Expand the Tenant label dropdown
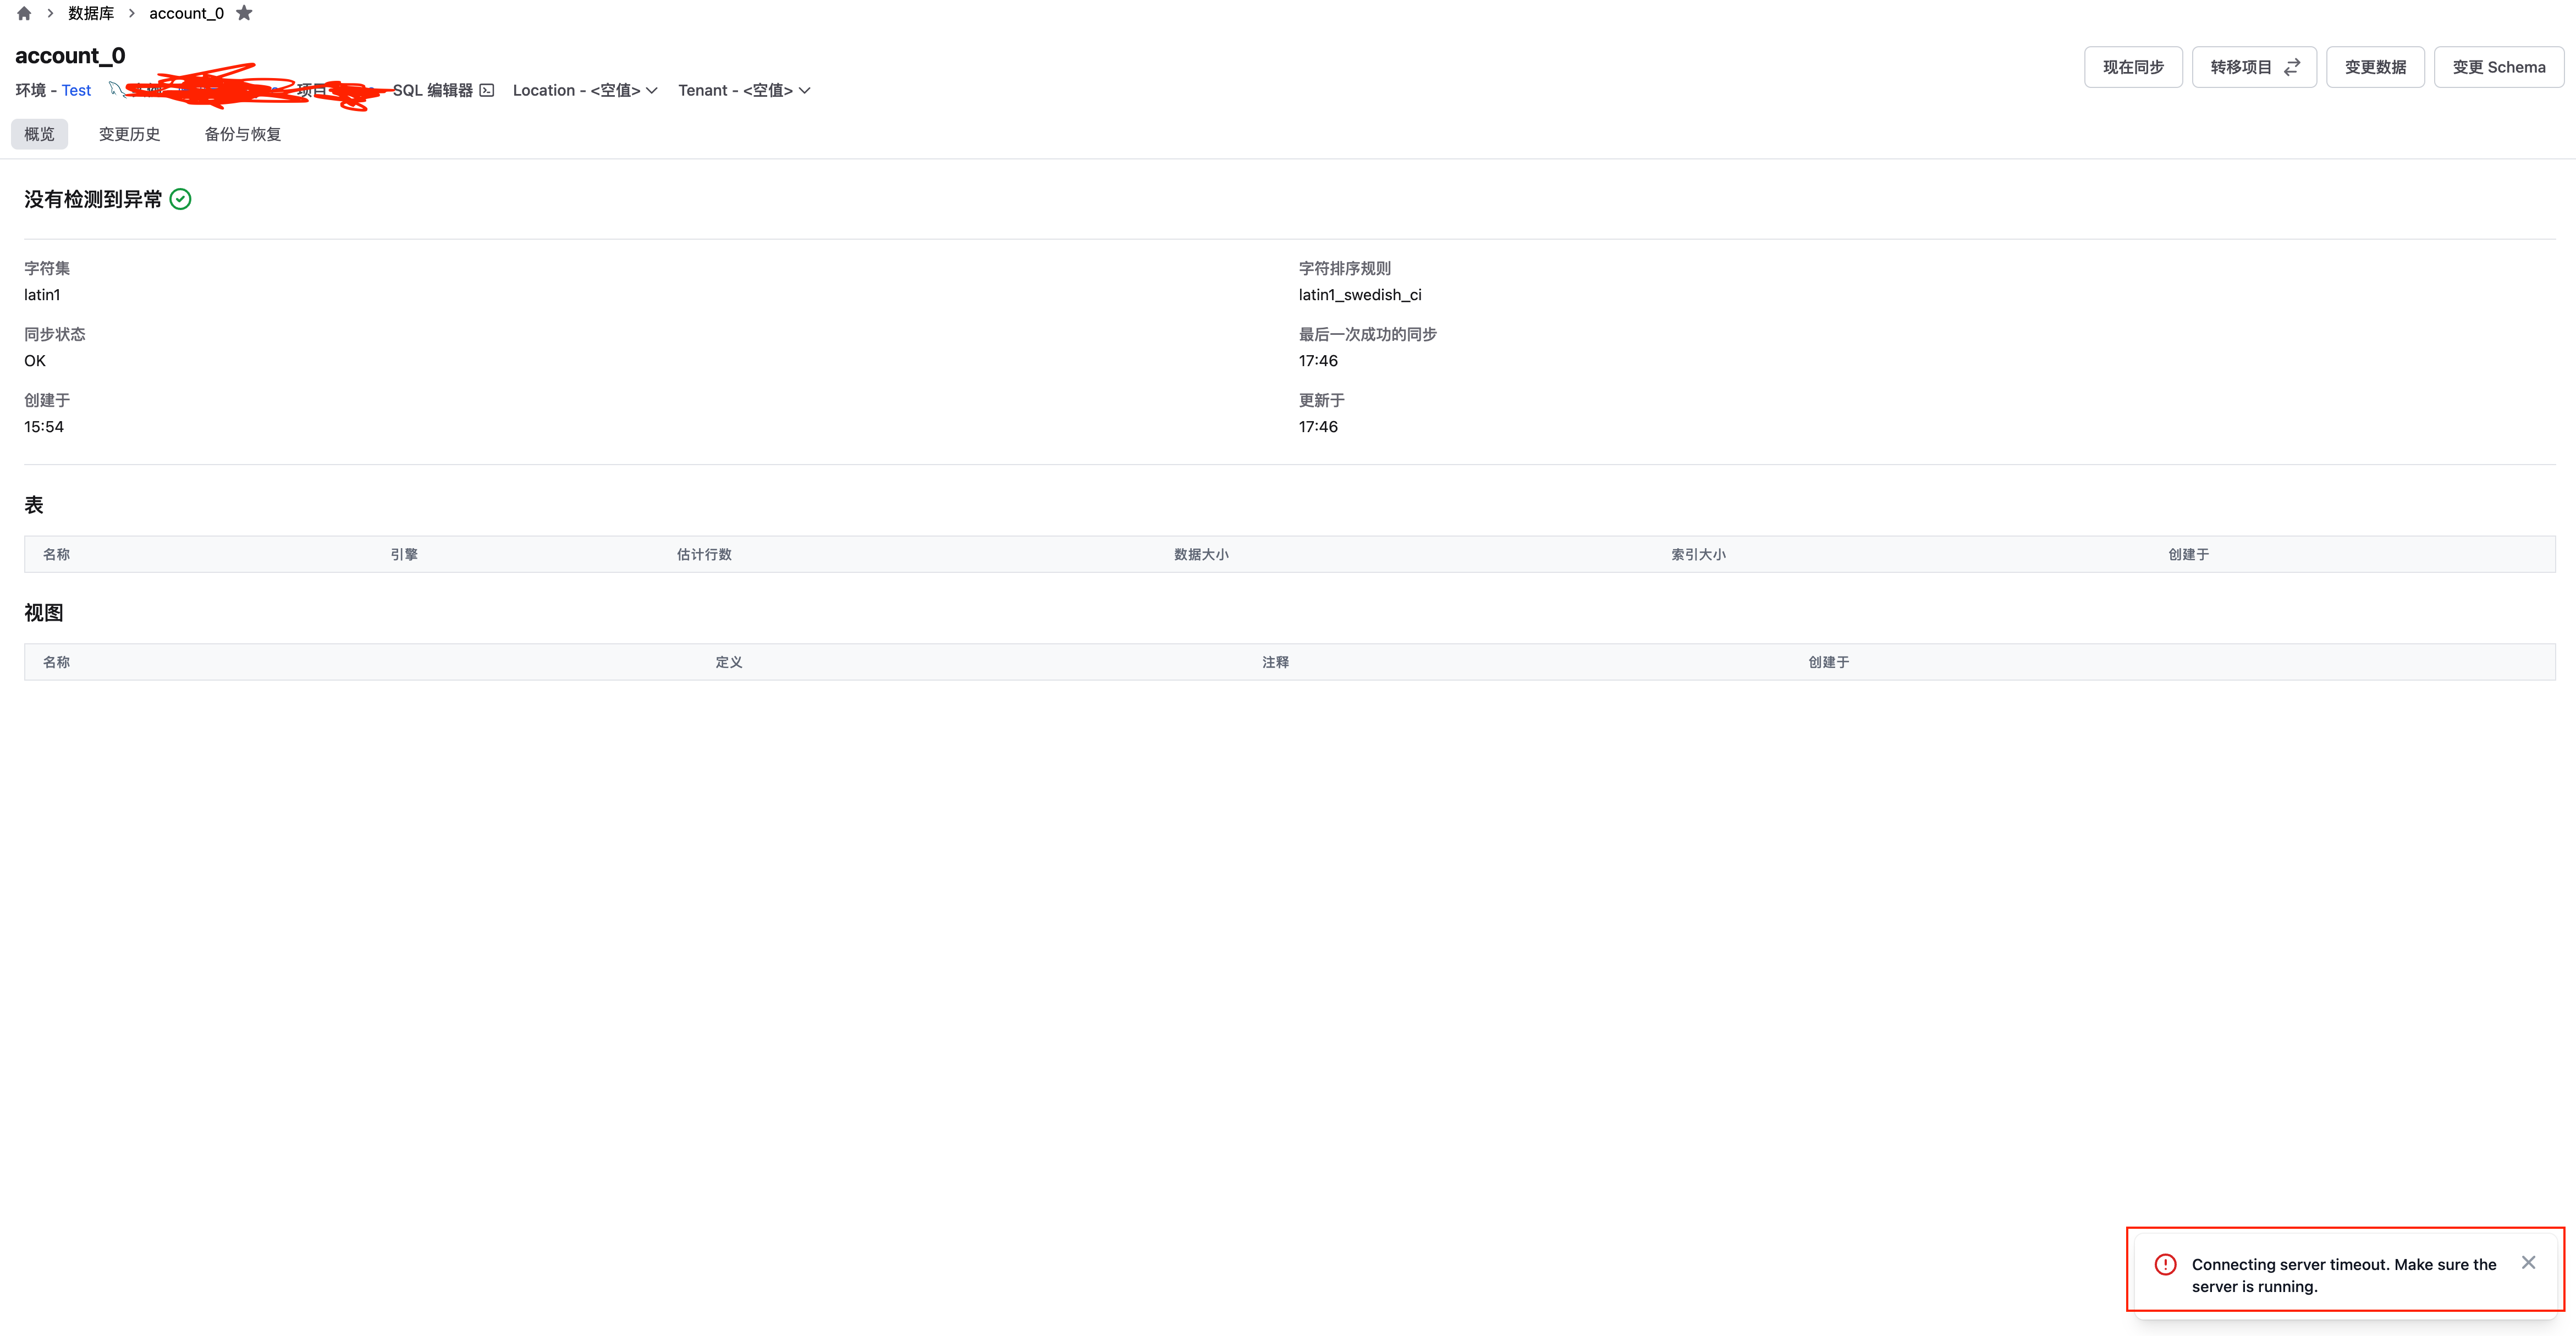 pos(744,90)
